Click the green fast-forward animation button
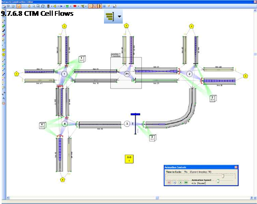Screen dimensions: 257x204 point(186,182)
